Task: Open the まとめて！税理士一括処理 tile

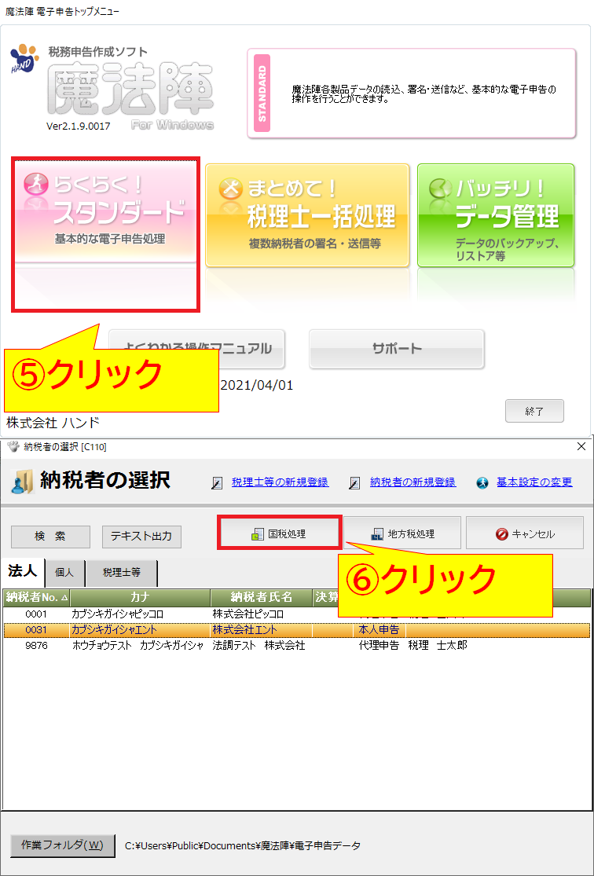Action: click(307, 215)
